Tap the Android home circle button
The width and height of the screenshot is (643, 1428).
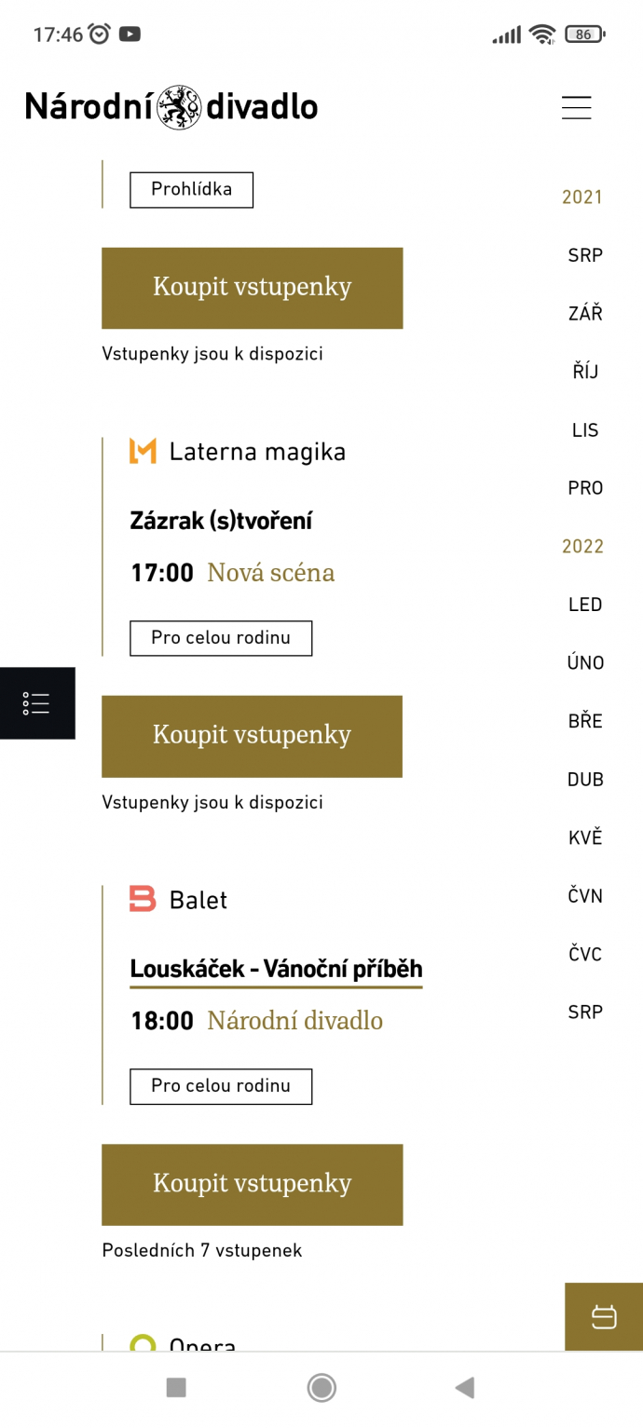tap(321, 1388)
